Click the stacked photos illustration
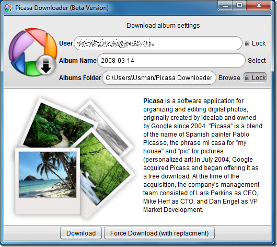Image resolution: width=277 pixels, height=247 pixels. point(75,159)
